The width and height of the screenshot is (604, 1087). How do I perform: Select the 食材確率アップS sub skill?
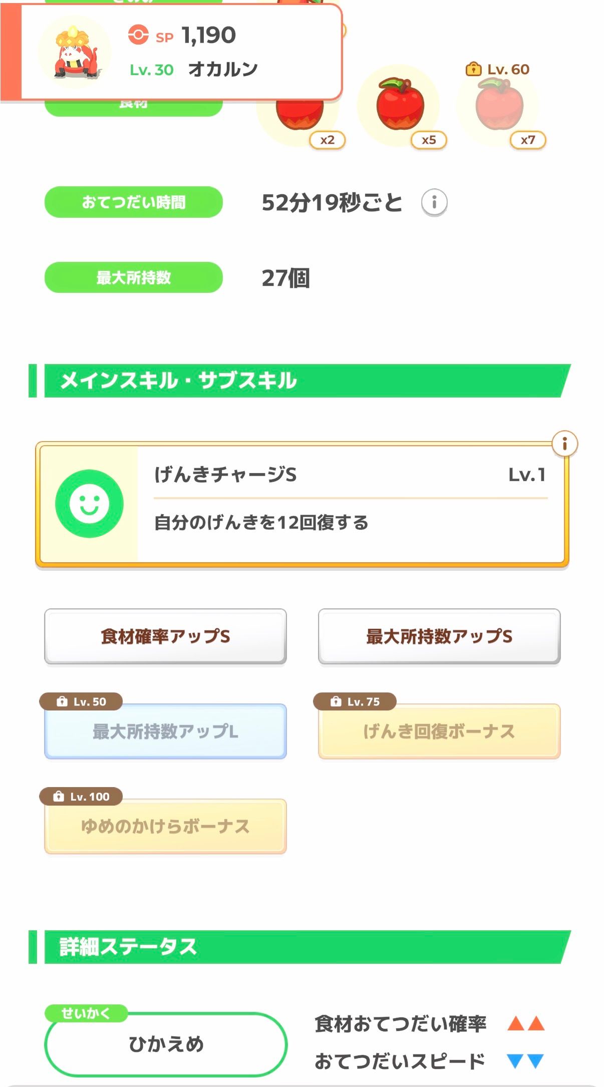point(165,636)
